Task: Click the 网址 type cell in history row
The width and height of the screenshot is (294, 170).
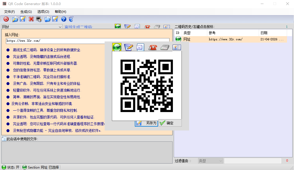Action: click(187, 39)
